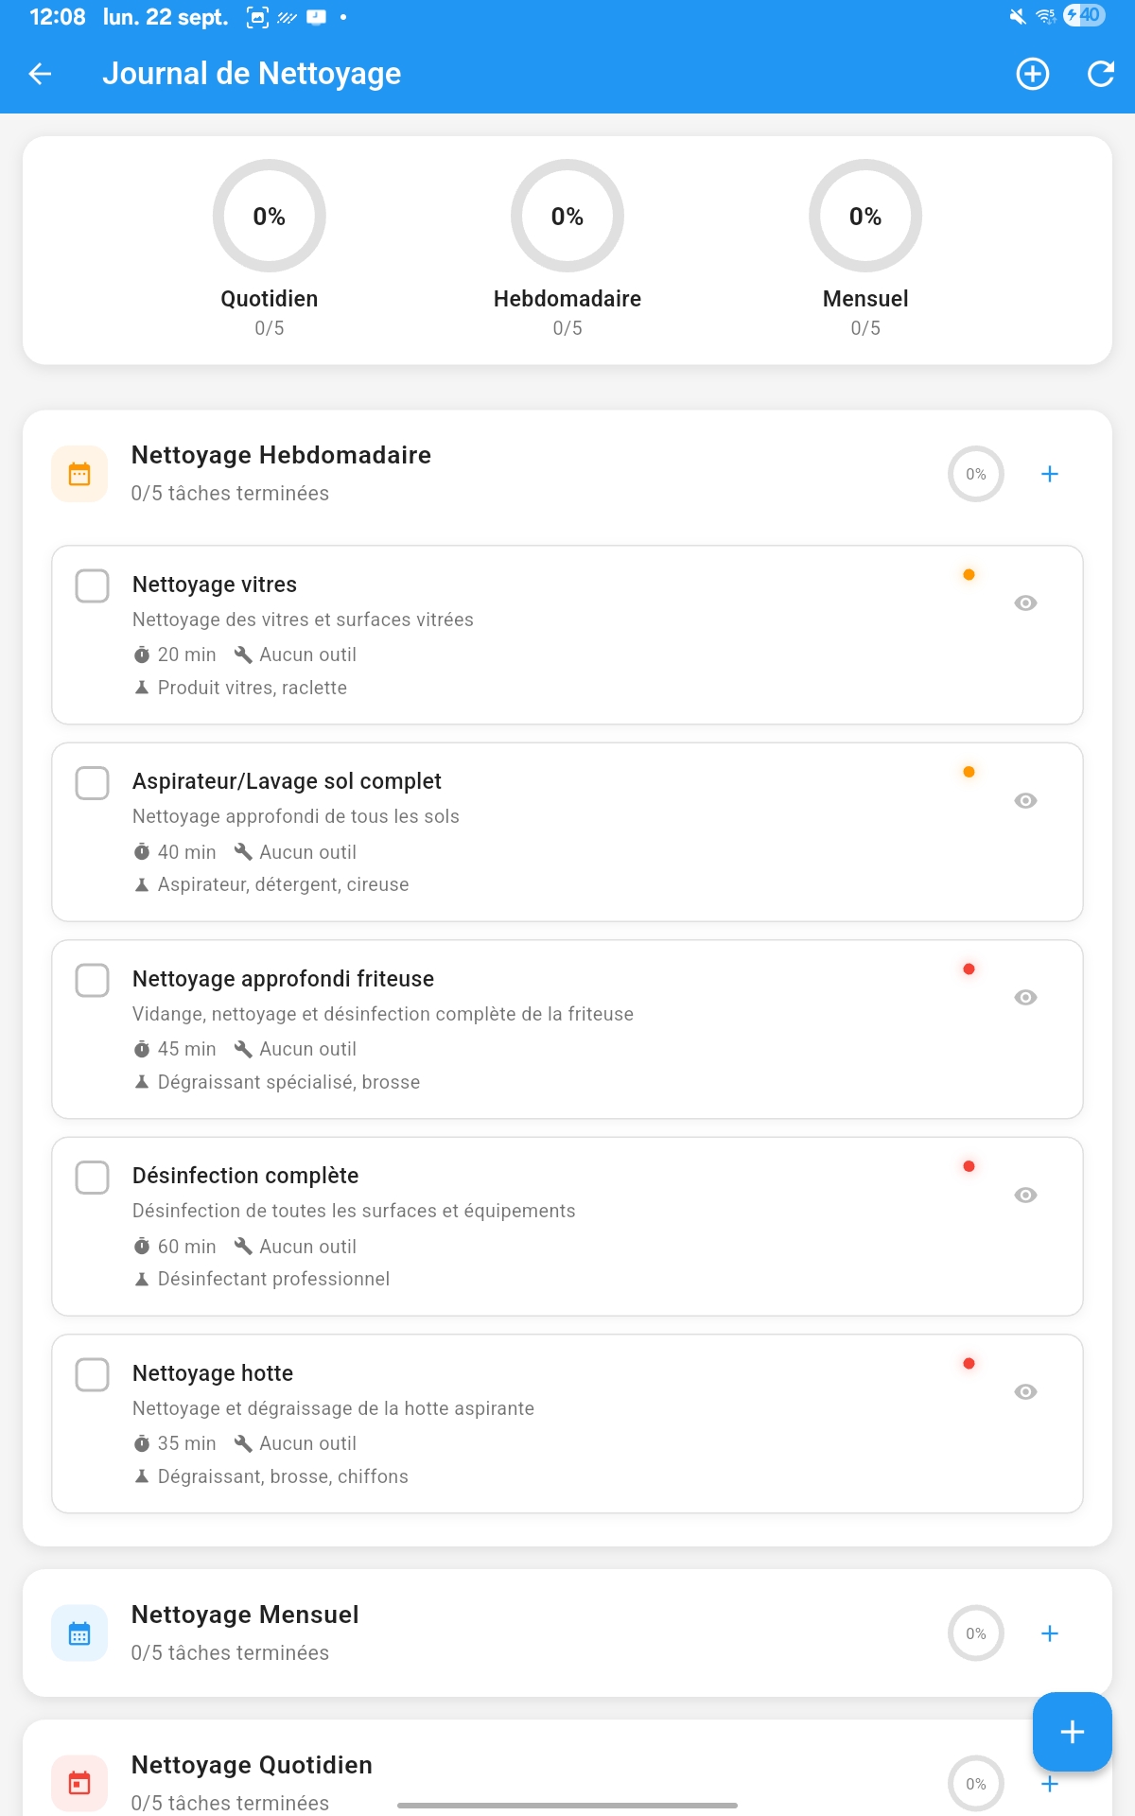The width and height of the screenshot is (1135, 1816).
Task: Add task using plus in Nettoyage Mensuel
Action: (x=1049, y=1633)
